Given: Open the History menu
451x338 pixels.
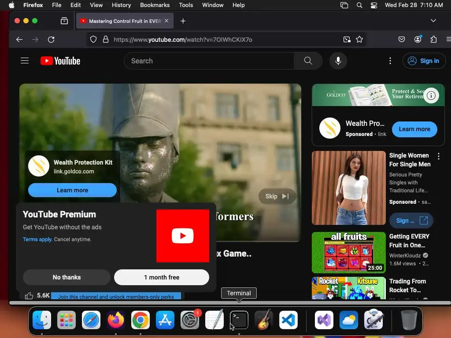Looking at the screenshot, I should pos(122,5).
